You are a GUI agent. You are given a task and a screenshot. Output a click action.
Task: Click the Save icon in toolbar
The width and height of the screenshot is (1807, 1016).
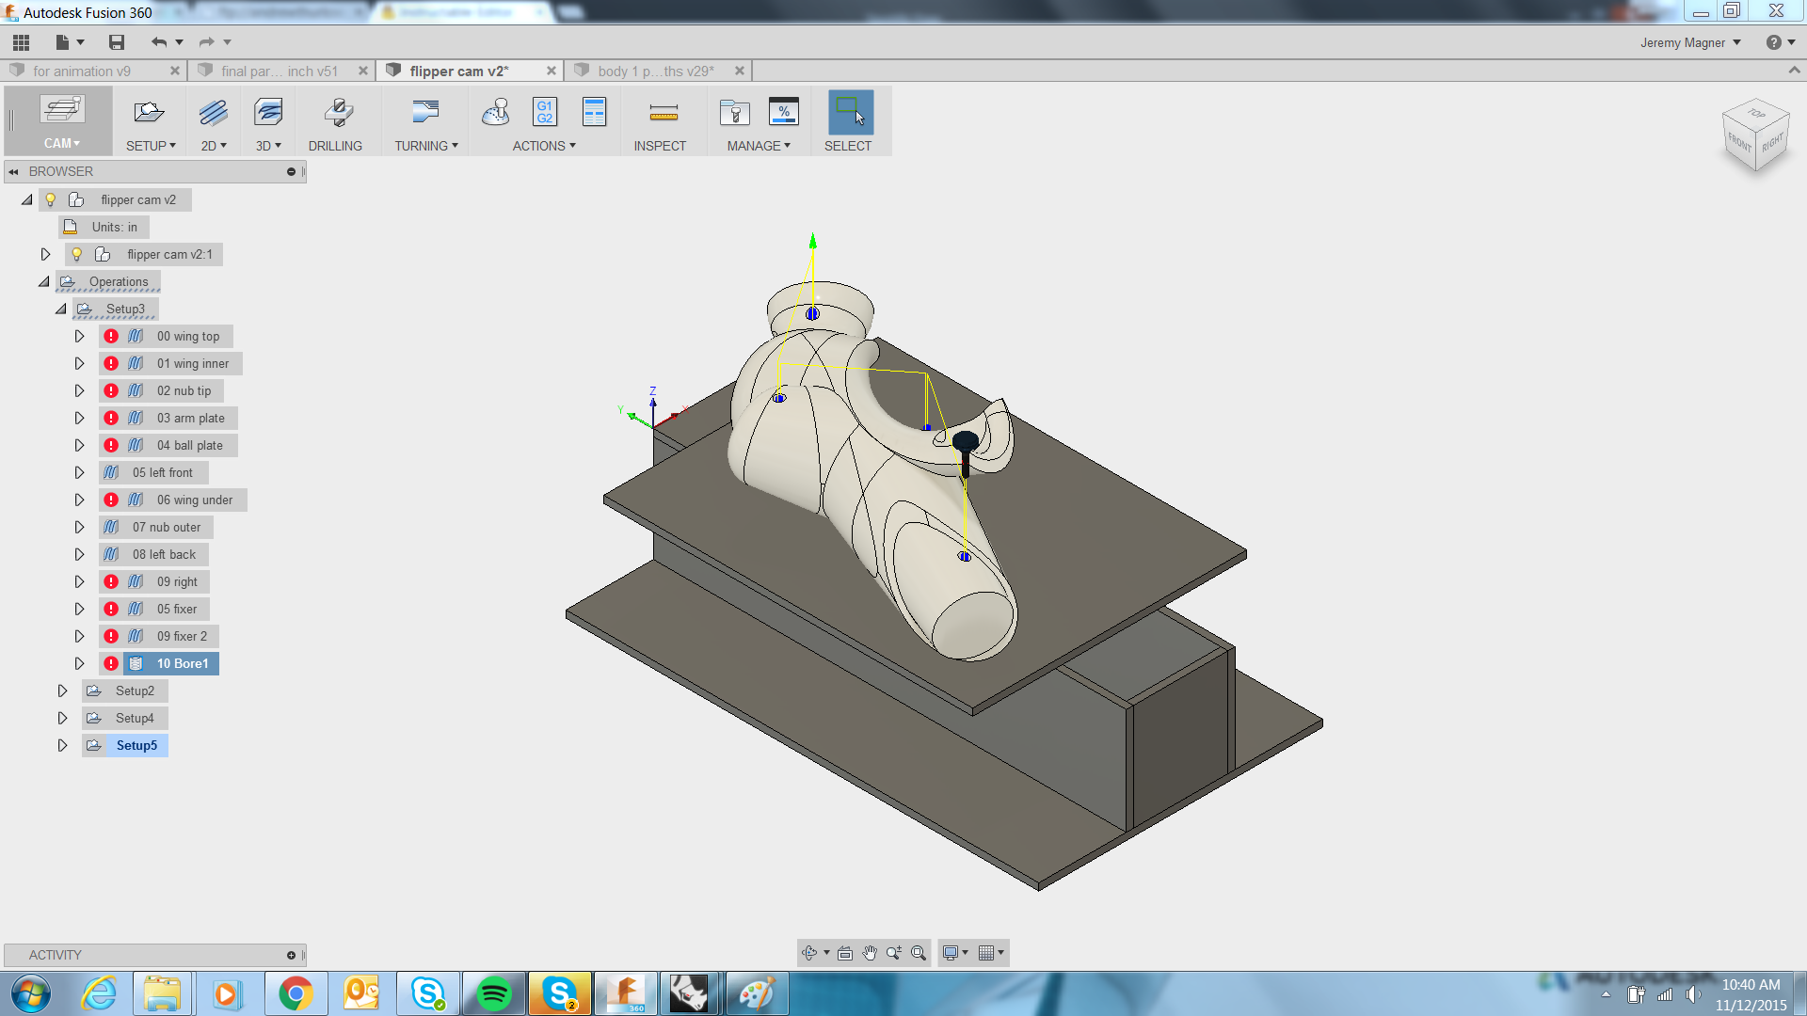(x=116, y=42)
